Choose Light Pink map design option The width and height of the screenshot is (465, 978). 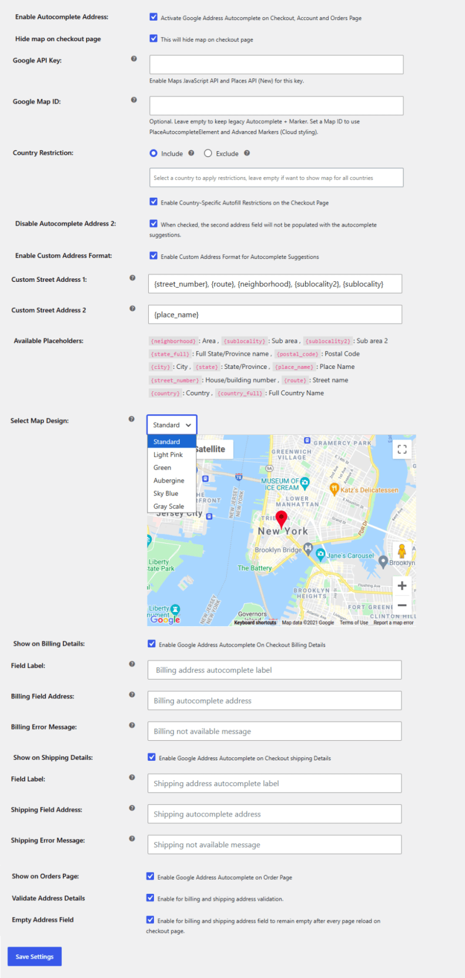(x=172, y=454)
